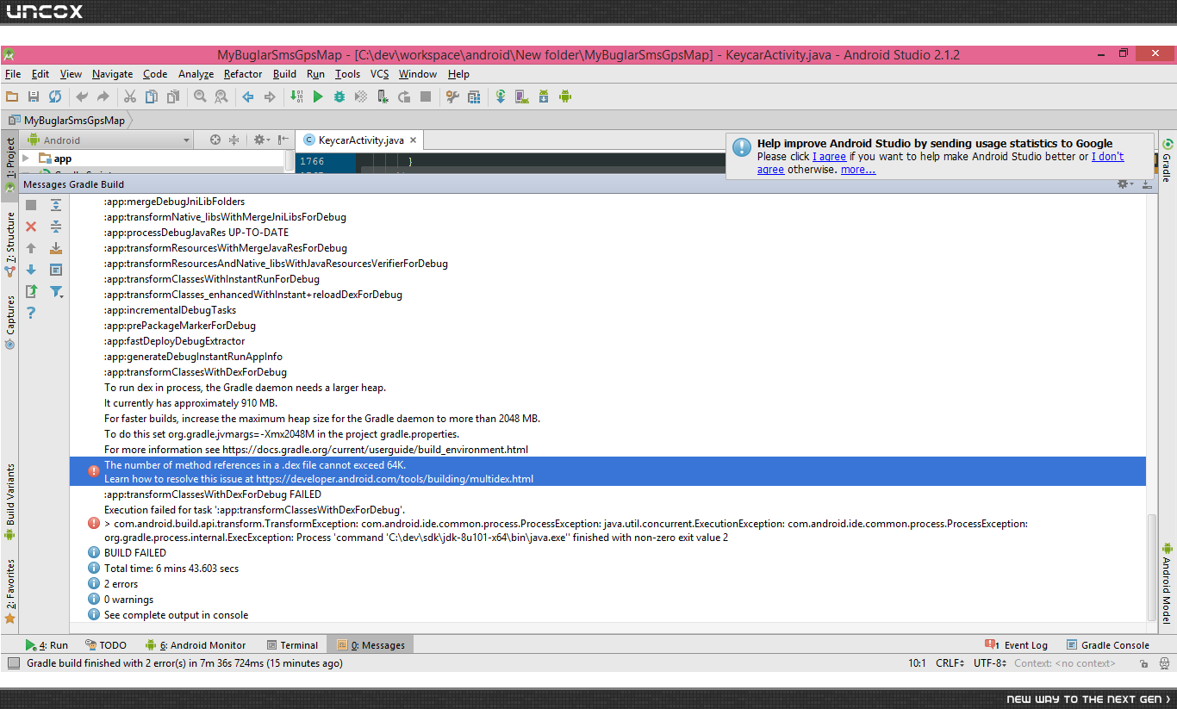Open the Gradle Console tool window
Viewport: 1177px width, 709px height.
tap(1108, 645)
